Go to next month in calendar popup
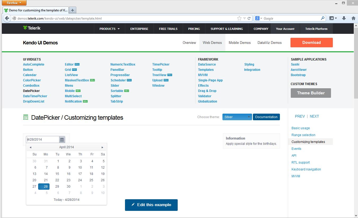The image size is (358, 218). point(102,147)
